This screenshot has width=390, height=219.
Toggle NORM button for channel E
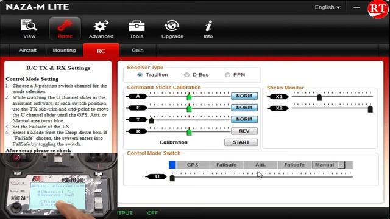(244, 108)
